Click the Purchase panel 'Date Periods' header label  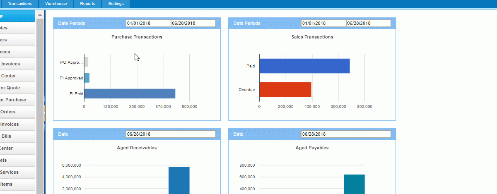pyautogui.click(x=72, y=23)
